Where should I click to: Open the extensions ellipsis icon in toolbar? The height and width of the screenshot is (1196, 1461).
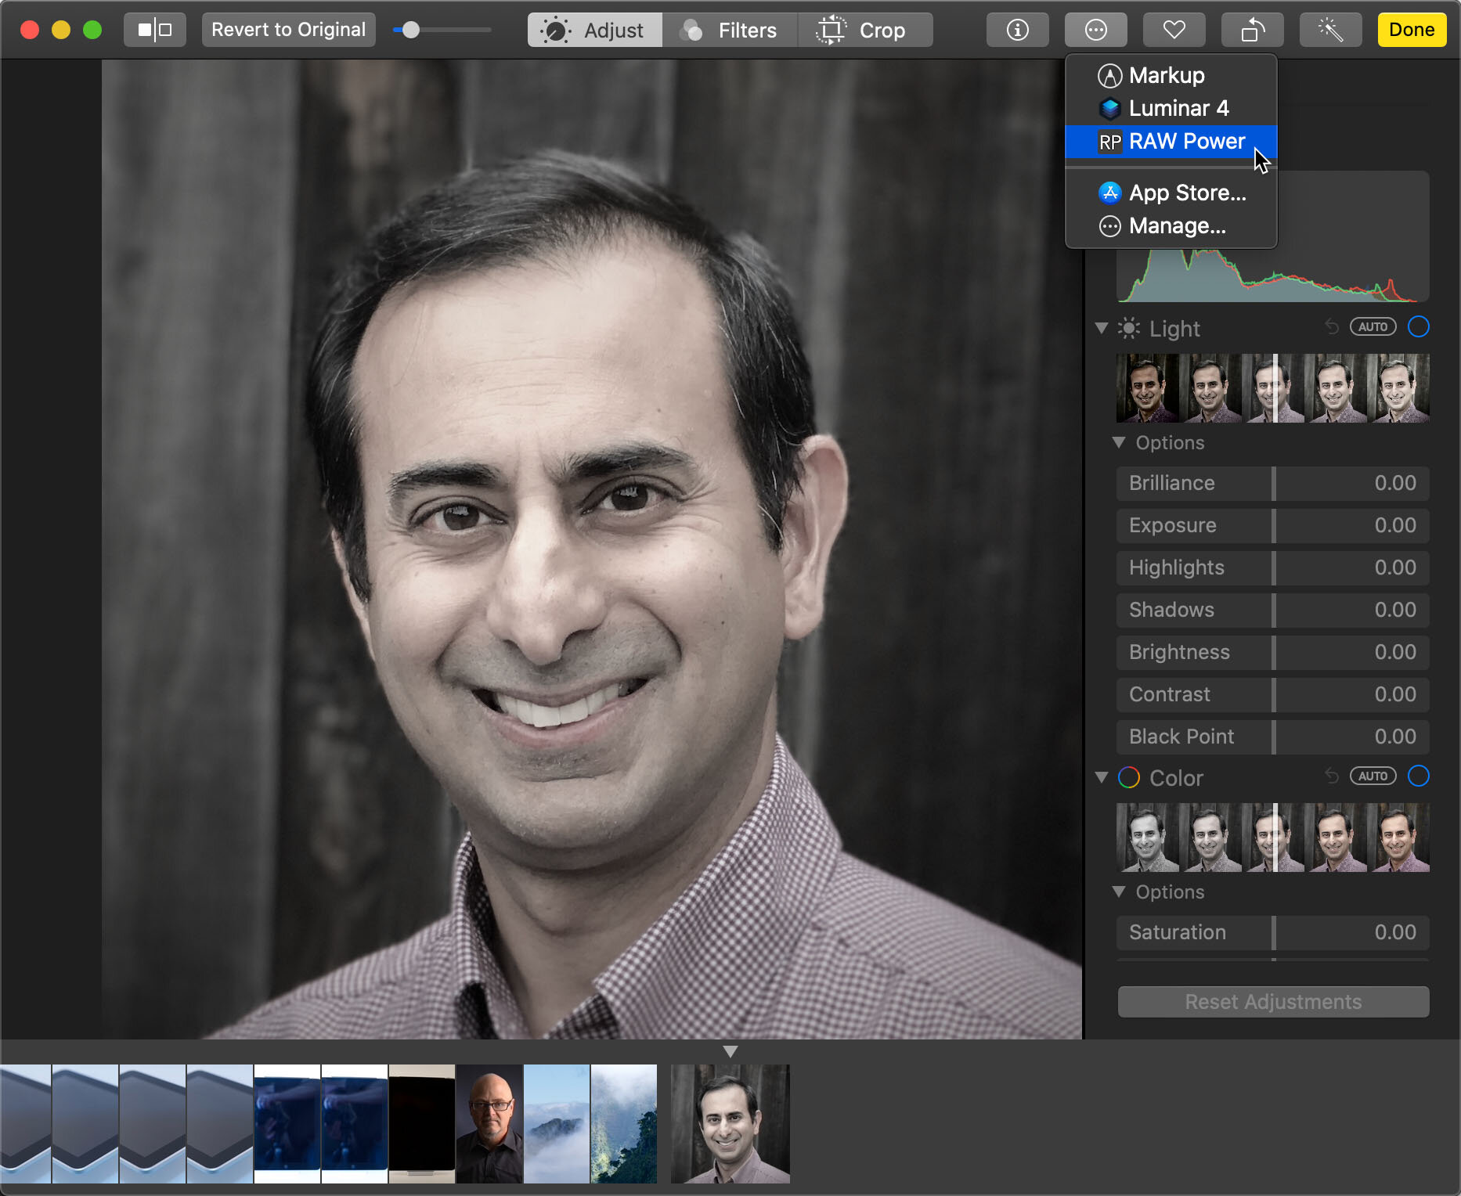(x=1095, y=30)
